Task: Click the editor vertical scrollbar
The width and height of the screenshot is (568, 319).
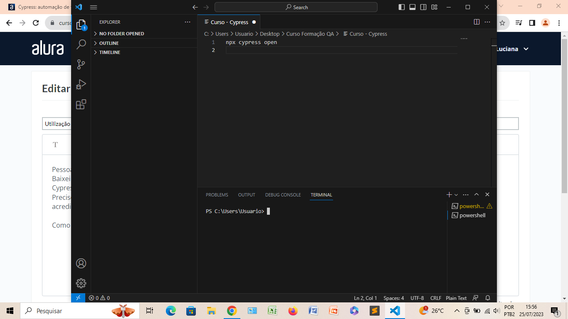Action: click(494, 112)
